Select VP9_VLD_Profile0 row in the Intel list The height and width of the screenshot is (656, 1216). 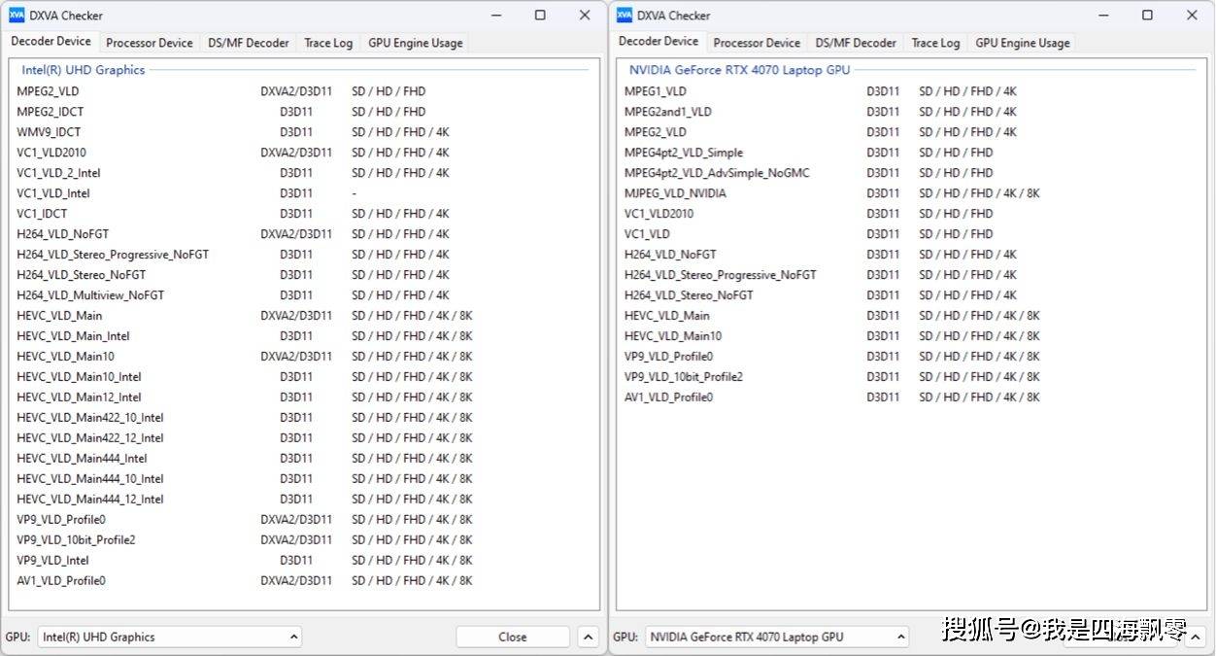click(x=303, y=520)
